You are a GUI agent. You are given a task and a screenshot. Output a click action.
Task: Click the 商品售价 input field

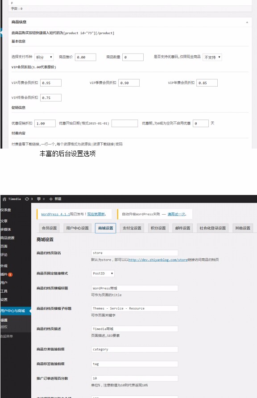(x=86, y=57)
